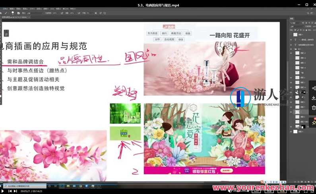The width and height of the screenshot is (316, 194).
Task: Select the bottom background layer thumbnail
Action: tap(295, 132)
